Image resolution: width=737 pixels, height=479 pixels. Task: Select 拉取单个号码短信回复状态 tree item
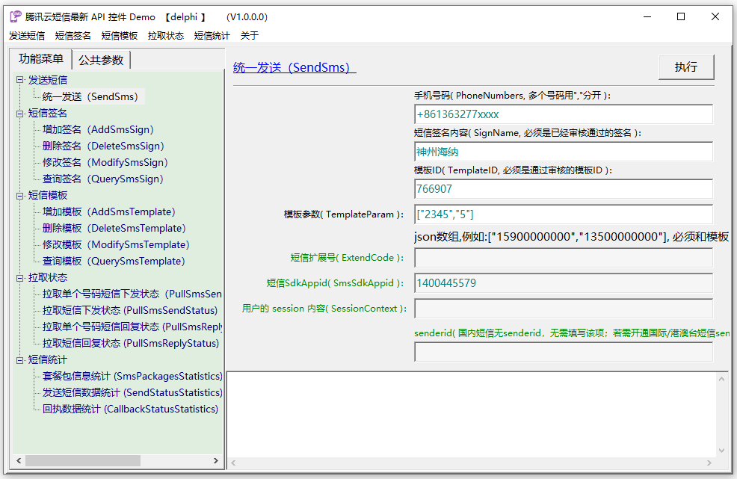coord(132,327)
